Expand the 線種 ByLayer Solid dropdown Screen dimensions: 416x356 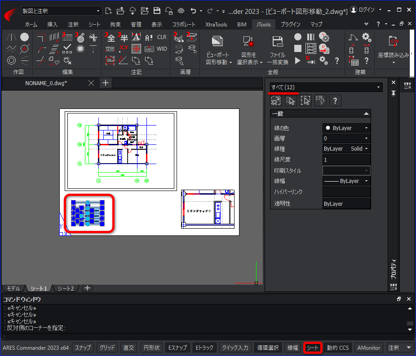[346, 149]
